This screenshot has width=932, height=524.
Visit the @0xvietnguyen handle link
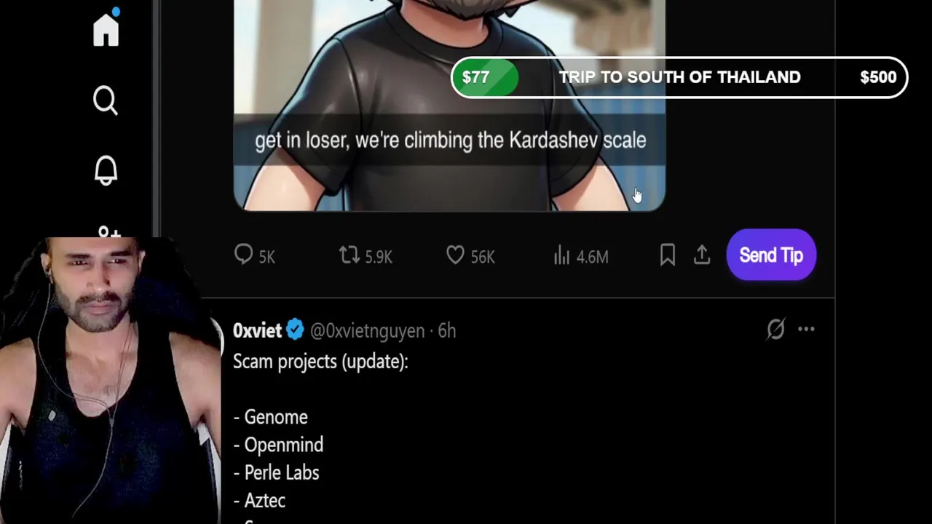coord(367,331)
